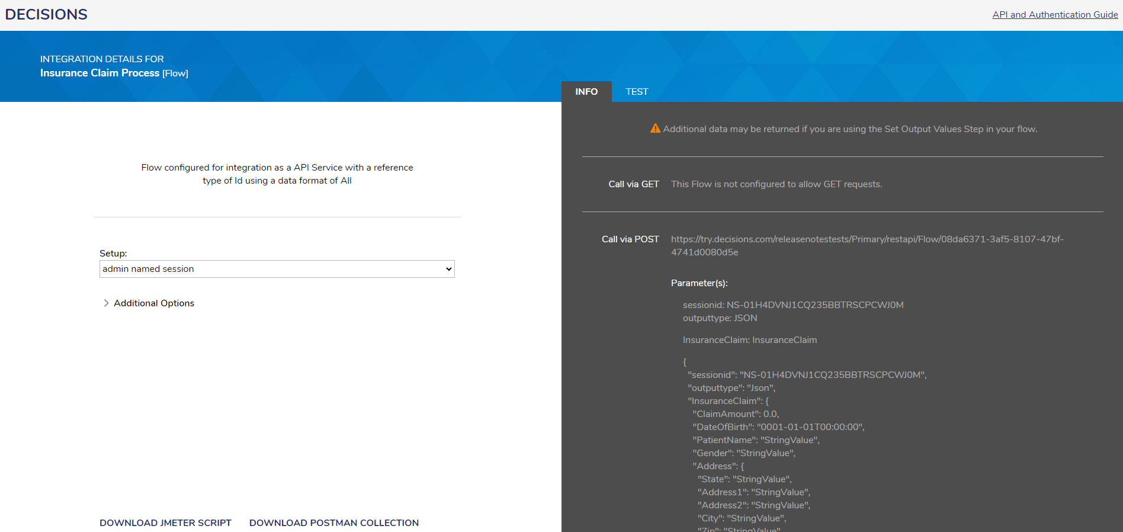Click the "Address": { JSON line
Viewport: 1123px width, 532px height.
point(718,466)
